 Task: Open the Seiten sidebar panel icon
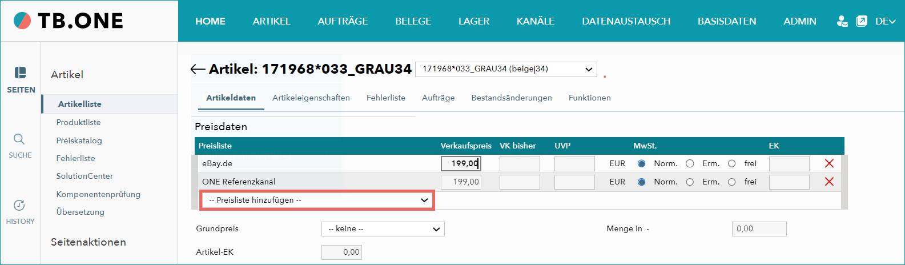21,73
